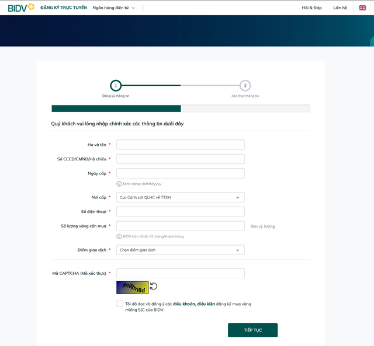Open the Điểm giao dịch dropdown
This screenshot has height=346, width=374.
[181, 250]
